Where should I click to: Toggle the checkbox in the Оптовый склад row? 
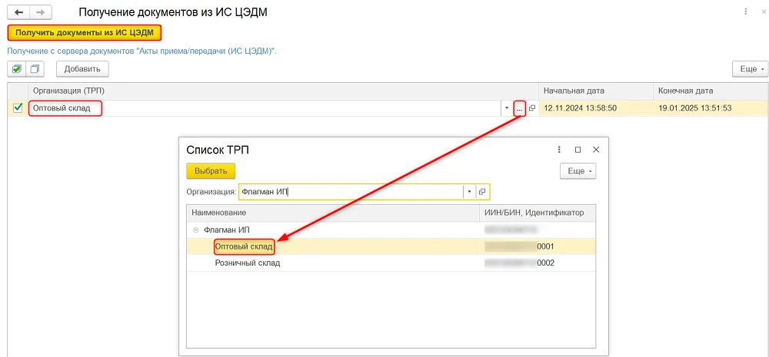(18, 108)
